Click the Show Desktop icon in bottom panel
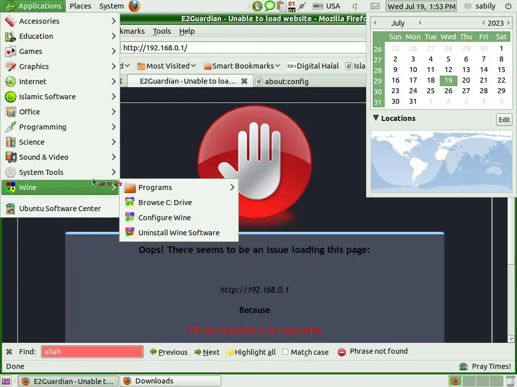Screen dimensions: 517x387 click(6, 381)
